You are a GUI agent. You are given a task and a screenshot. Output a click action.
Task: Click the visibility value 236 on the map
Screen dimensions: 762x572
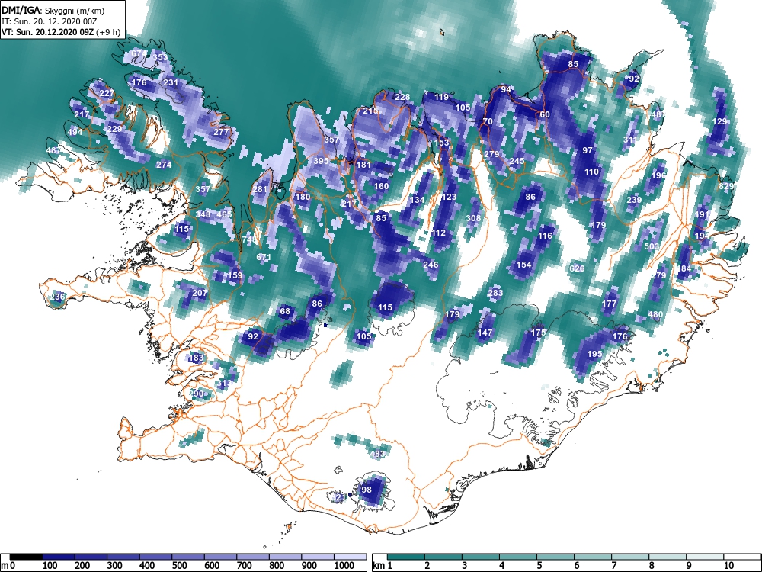tap(57, 297)
